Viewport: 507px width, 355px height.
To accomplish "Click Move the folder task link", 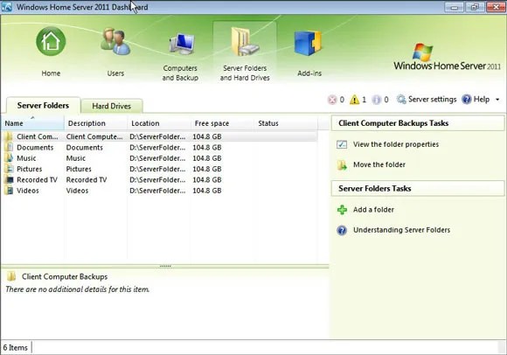I will pyautogui.click(x=379, y=164).
